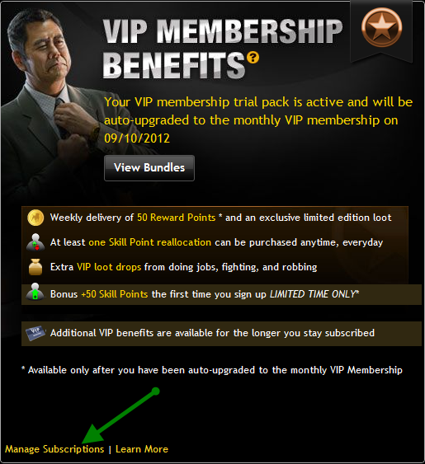This screenshot has height=464, width=425.
Task: Click the LIMITED TIME ONLY text
Action: coord(314,294)
